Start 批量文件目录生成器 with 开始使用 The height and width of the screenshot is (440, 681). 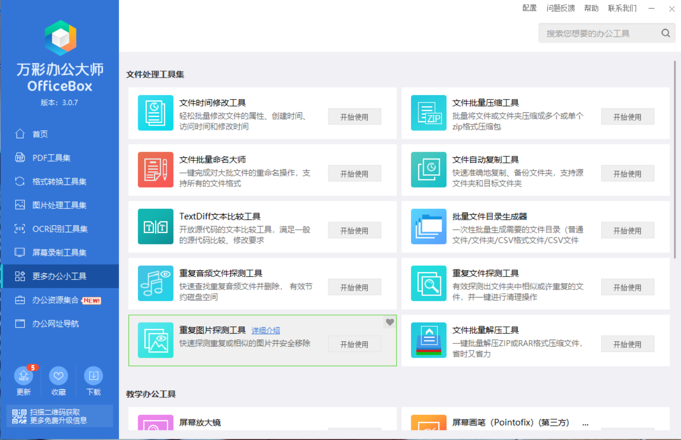tap(627, 231)
